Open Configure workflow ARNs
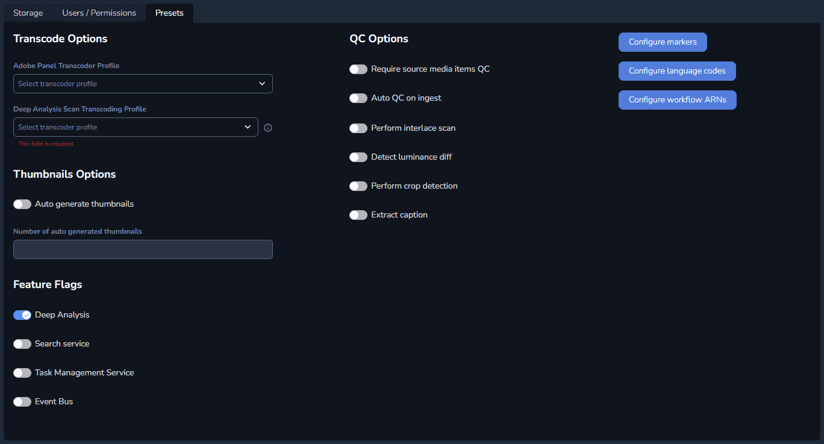824x444 pixels. (x=677, y=100)
